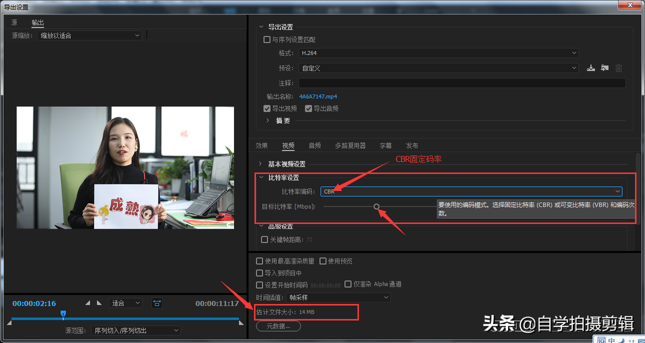Open the 格式 dropdown showing H.264
Image resolution: width=645 pixels, height=343 pixels.
tap(437, 53)
